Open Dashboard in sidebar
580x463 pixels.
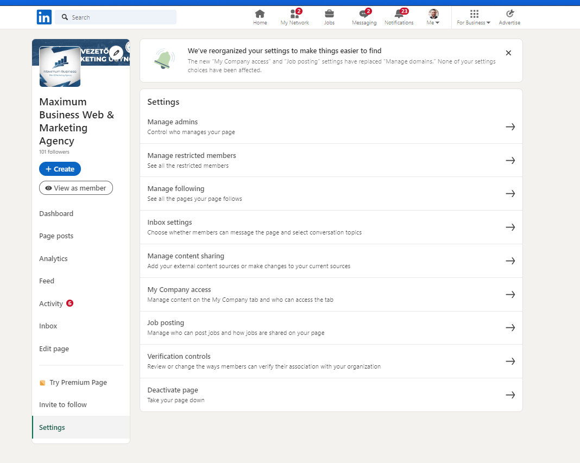[x=56, y=213]
